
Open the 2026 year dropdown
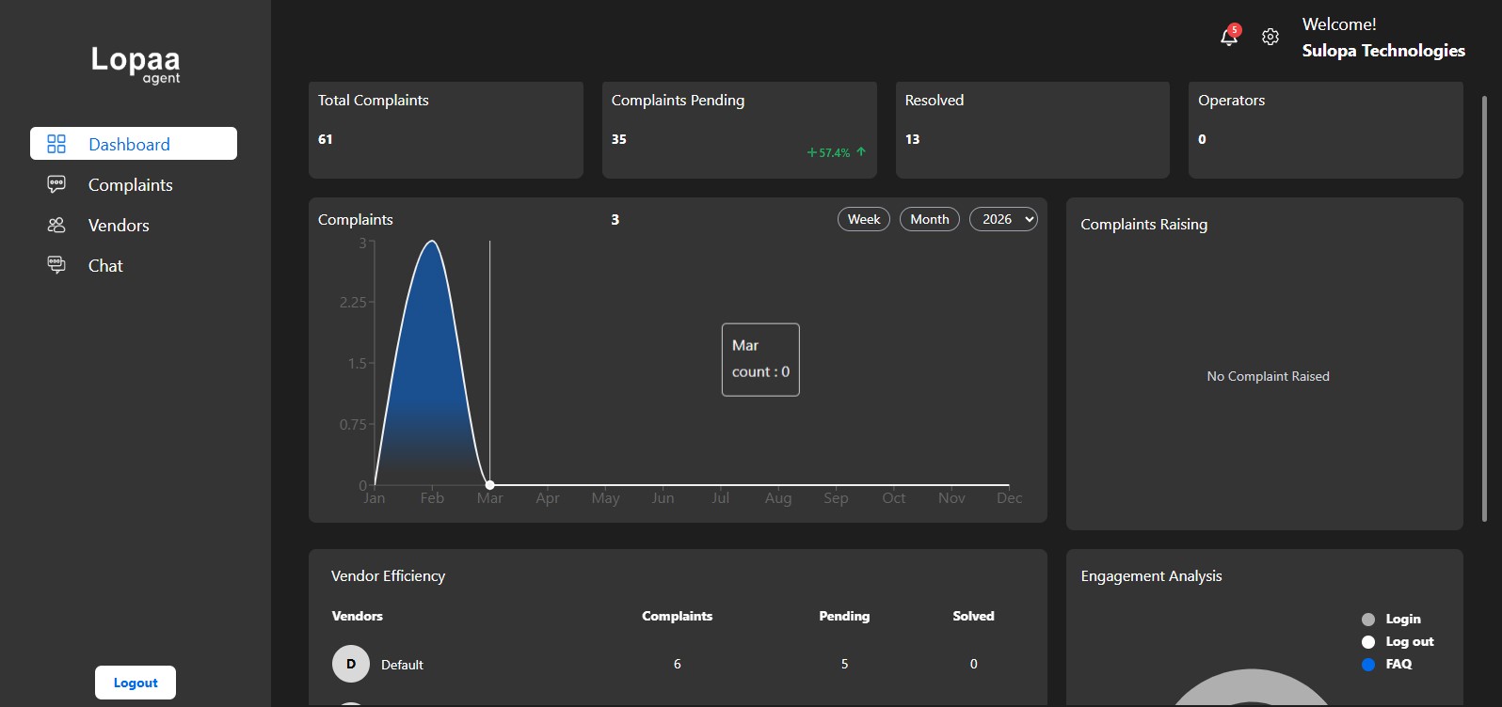(x=1003, y=219)
